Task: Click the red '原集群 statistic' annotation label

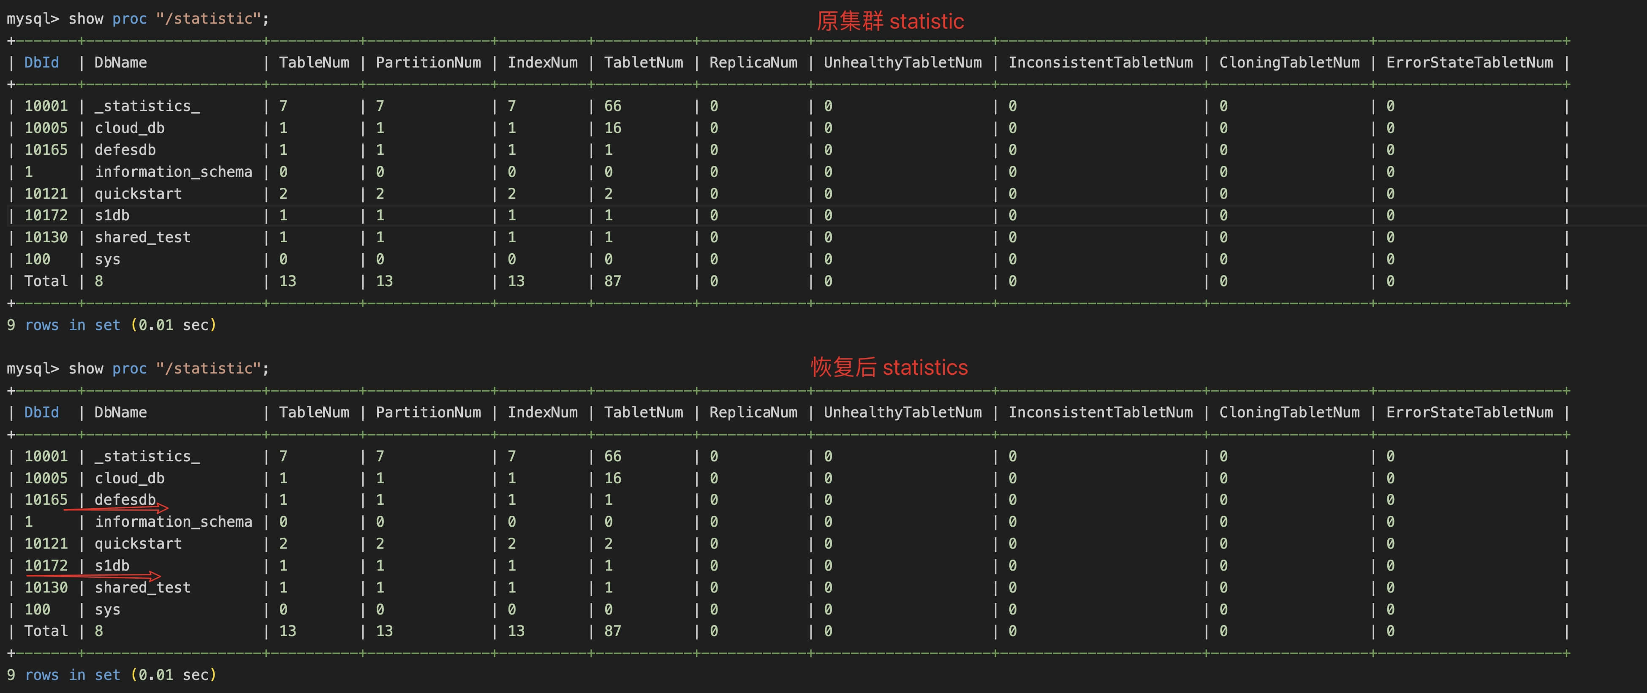Action: click(x=889, y=22)
